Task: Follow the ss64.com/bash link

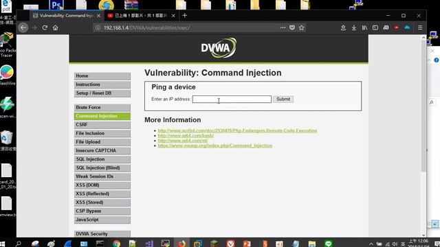Action: [x=186, y=136]
